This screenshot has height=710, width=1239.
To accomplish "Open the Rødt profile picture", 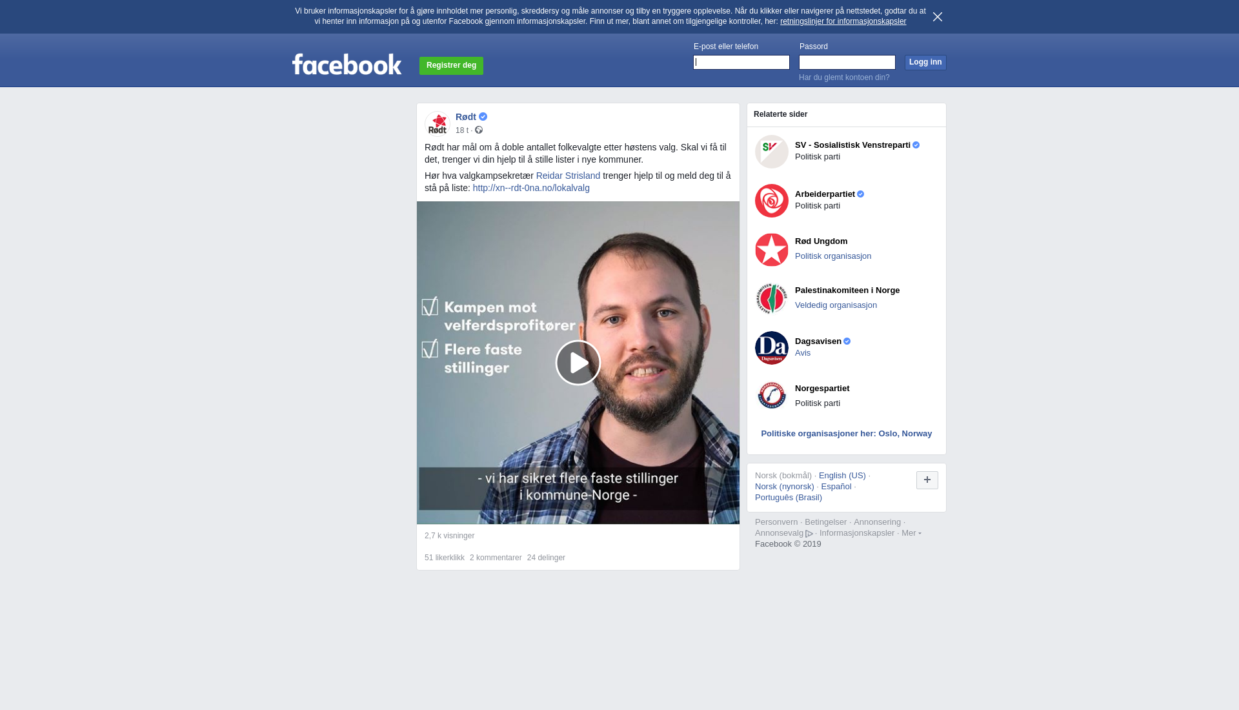I will (x=438, y=124).
